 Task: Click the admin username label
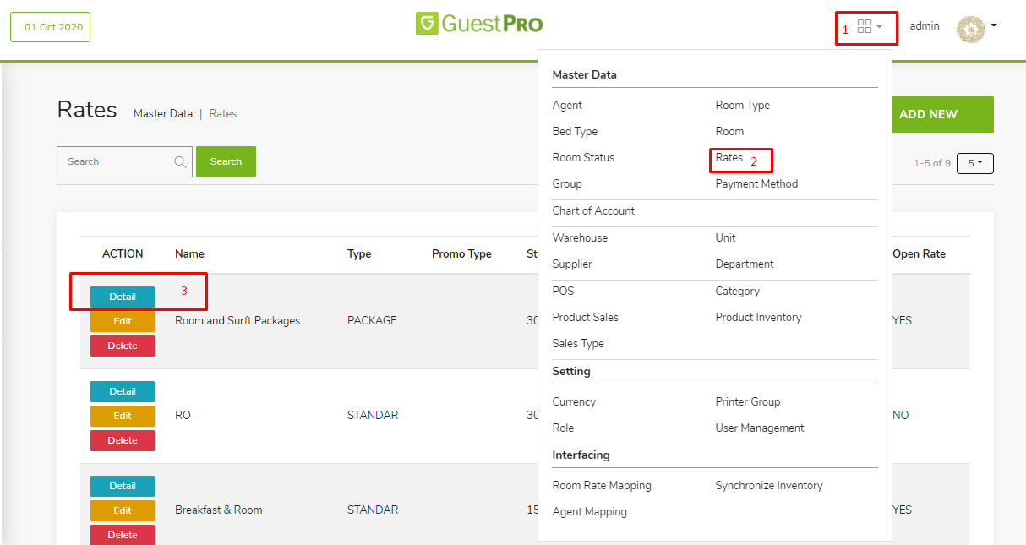[x=925, y=25]
